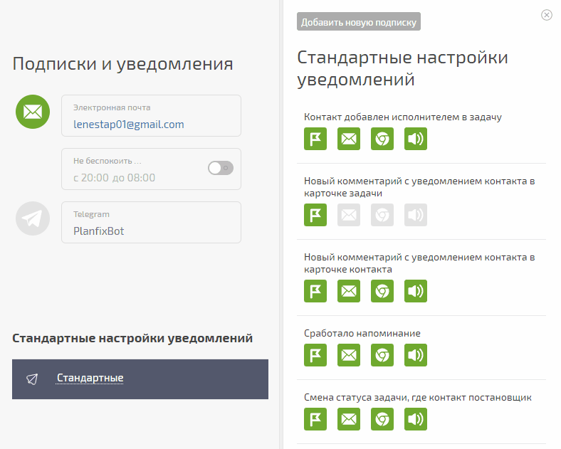The height and width of the screenshot is (449, 561).
Task: Open the "Стандартные" settings link
Action: pyautogui.click(x=90, y=378)
